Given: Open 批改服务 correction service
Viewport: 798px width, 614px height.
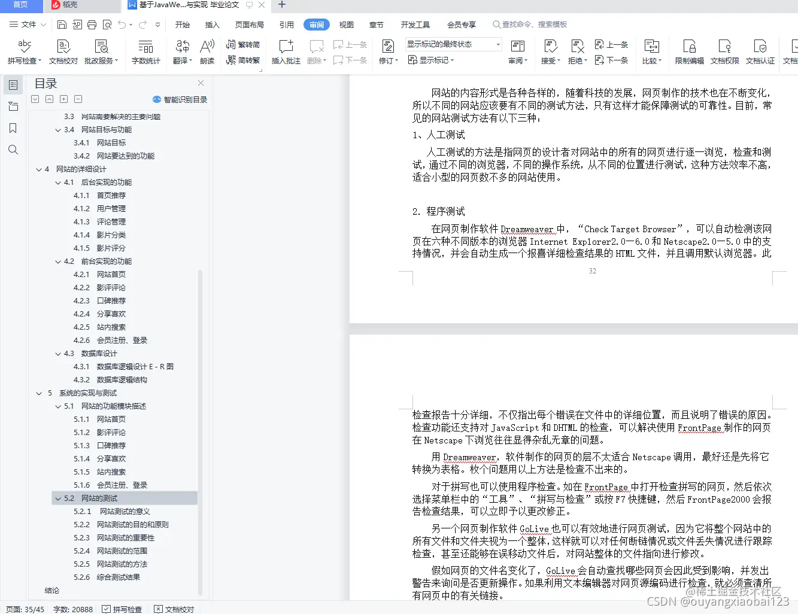Looking at the screenshot, I should click(101, 51).
